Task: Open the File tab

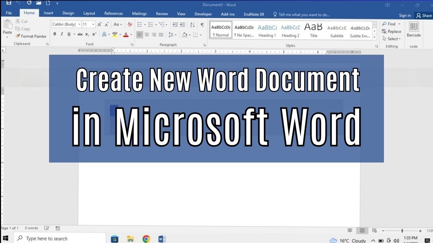Action: 9,13
